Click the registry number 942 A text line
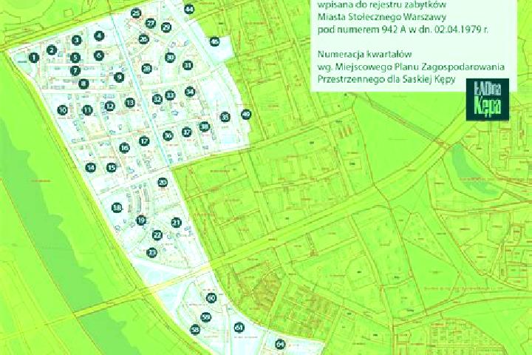The image size is (532, 355). coord(403,30)
